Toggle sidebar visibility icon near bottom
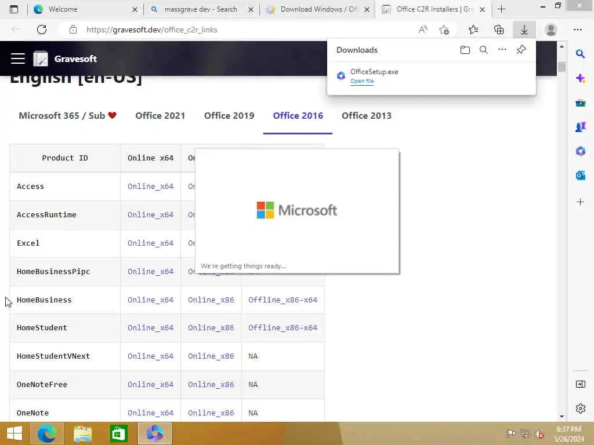 (x=580, y=385)
